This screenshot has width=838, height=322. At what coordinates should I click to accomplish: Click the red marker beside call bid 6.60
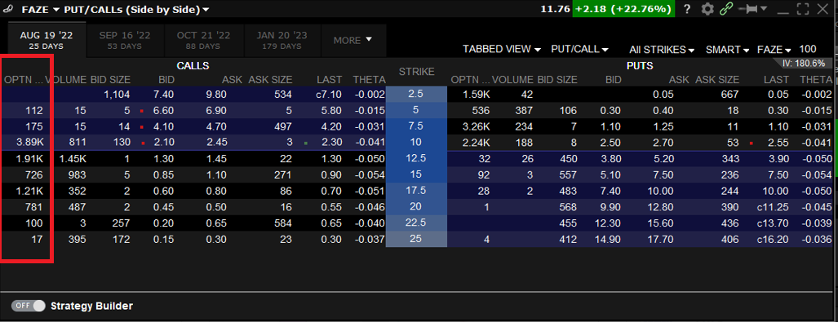tap(142, 111)
